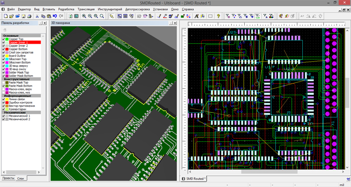Click the Cut scissors icon

37,16
